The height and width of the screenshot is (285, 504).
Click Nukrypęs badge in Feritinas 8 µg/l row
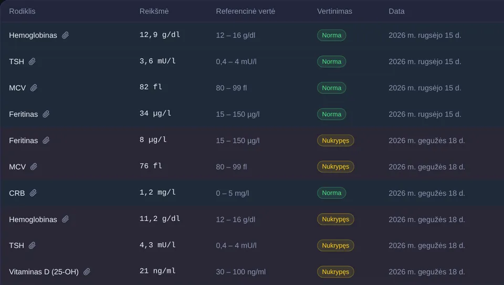pos(335,141)
